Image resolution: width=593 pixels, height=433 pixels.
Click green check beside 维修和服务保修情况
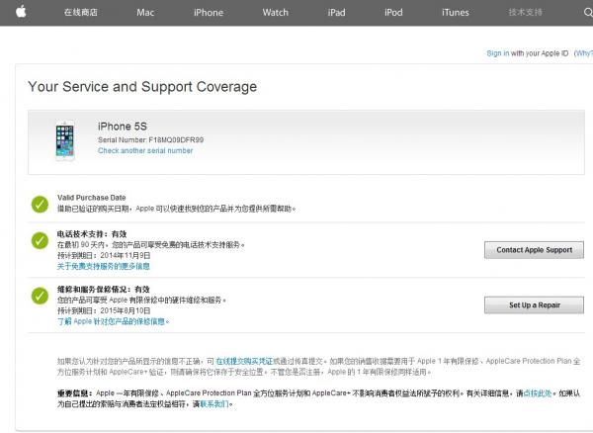pyautogui.click(x=40, y=296)
